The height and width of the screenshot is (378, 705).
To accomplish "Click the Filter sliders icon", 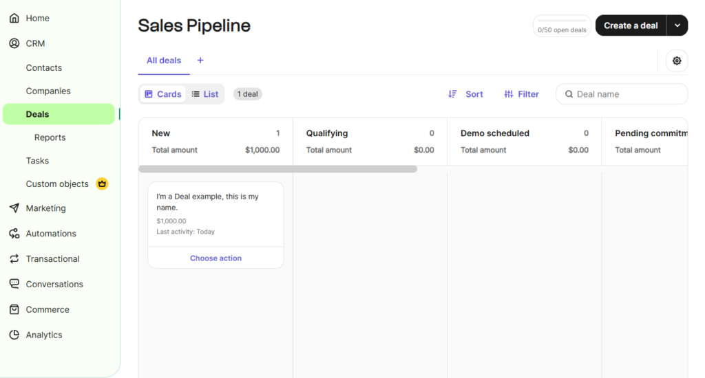I will [509, 94].
